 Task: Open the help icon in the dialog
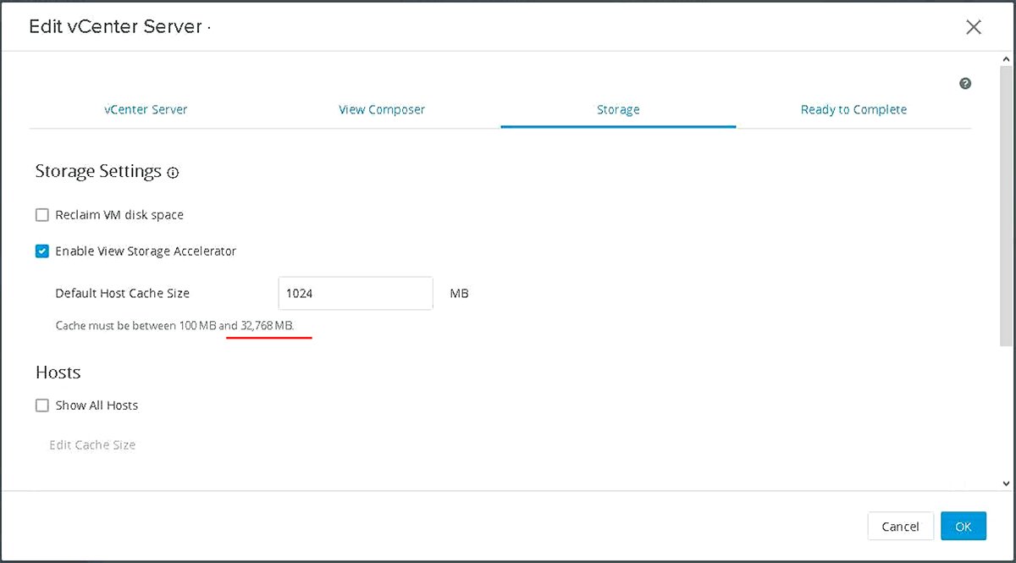coord(965,83)
